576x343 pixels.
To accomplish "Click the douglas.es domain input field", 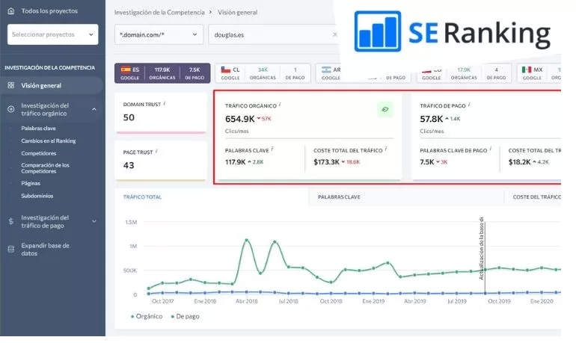I will tap(269, 34).
